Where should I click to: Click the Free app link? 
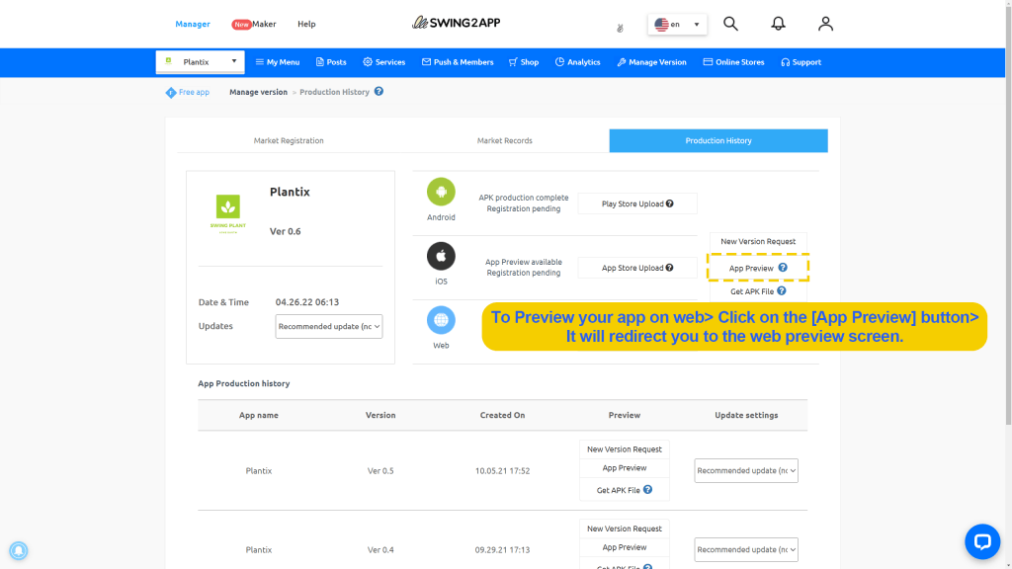(194, 92)
